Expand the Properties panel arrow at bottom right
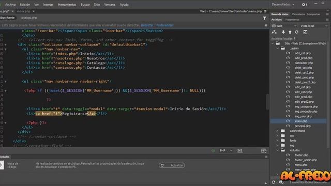Screen dimensions: 331x186 pyautogui.click(x=265, y=183)
